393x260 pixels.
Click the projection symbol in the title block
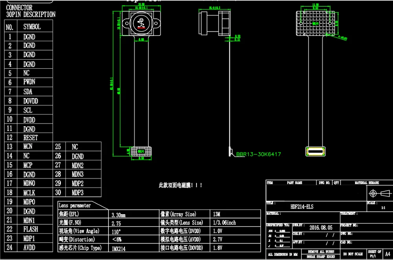tap(380, 193)
